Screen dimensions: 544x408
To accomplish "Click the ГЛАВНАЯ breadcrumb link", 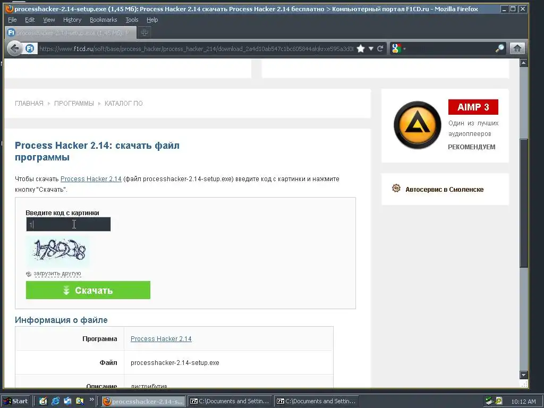I will 29,104.
